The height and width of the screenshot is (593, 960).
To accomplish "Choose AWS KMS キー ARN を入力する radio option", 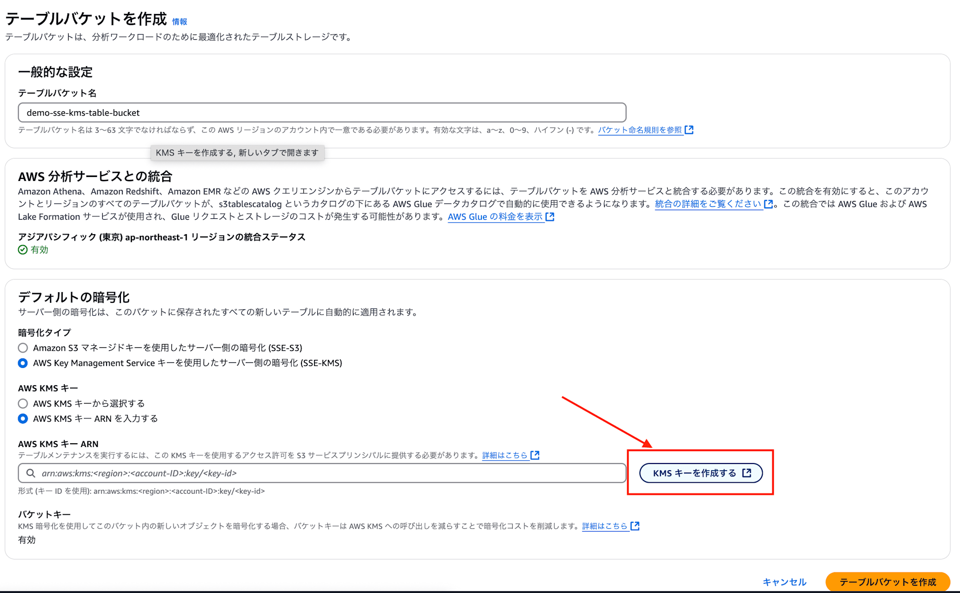I will [23, 419].
